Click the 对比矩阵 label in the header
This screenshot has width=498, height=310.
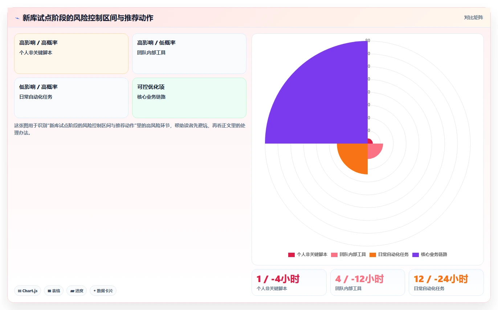pyautogui.click(x=473, y=17)
